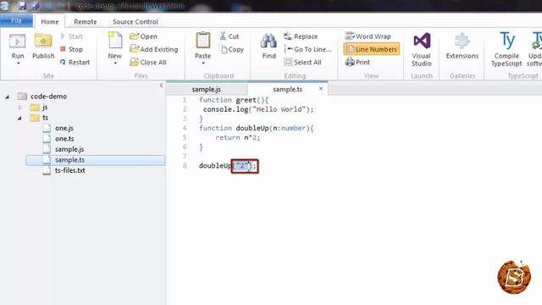Click the 'return n*2;' line
The height and width of the screenshot is (305, 542).
point(237,137)
